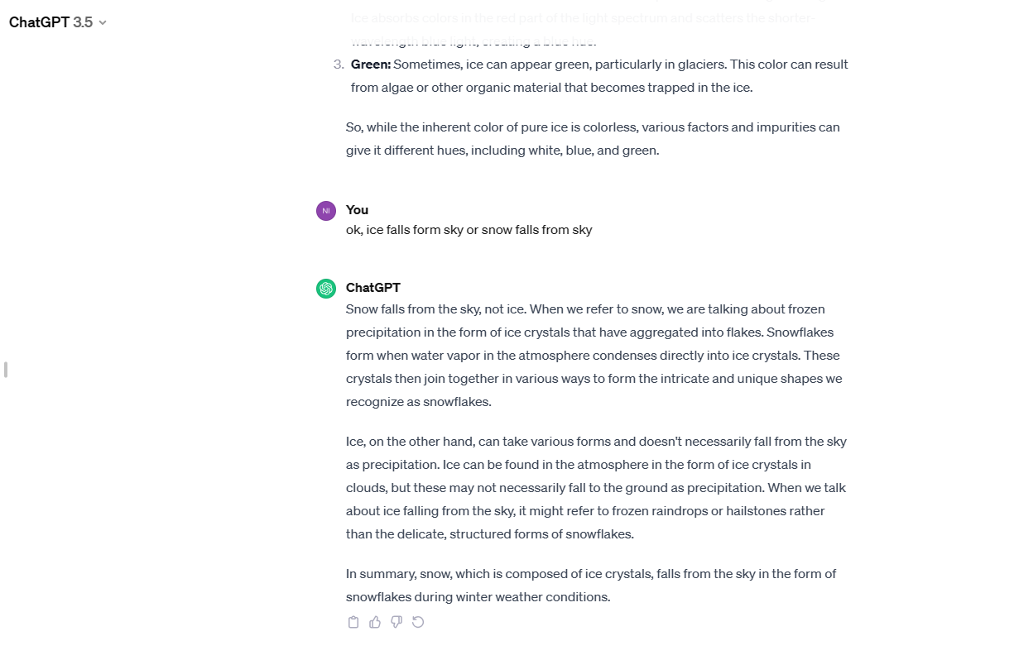The width and height of the screenshot is (1019, 660).
Task: Click the word "snowflakes." ending the first paragraph
Action: pos(457,402)
